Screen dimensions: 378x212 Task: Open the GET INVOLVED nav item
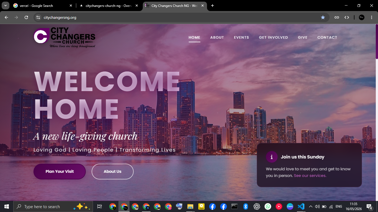273,37
